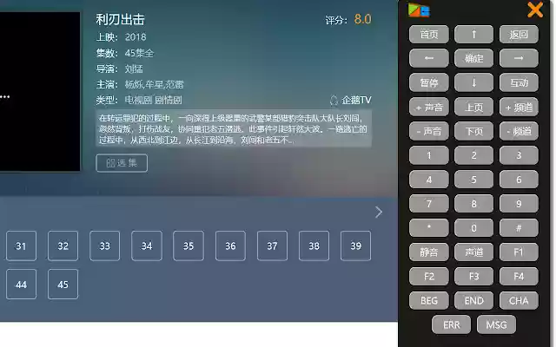Screen dimensions: 556x347
Task: Click number 1 on remote keypad
Action: [428, 155]
